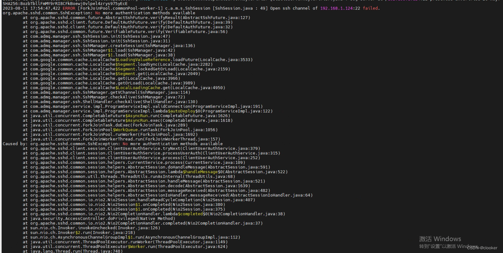503x253 pixels.
Task: Select the DefaultAuthFuture.java:39 stack frame
Action: point(128,22)
